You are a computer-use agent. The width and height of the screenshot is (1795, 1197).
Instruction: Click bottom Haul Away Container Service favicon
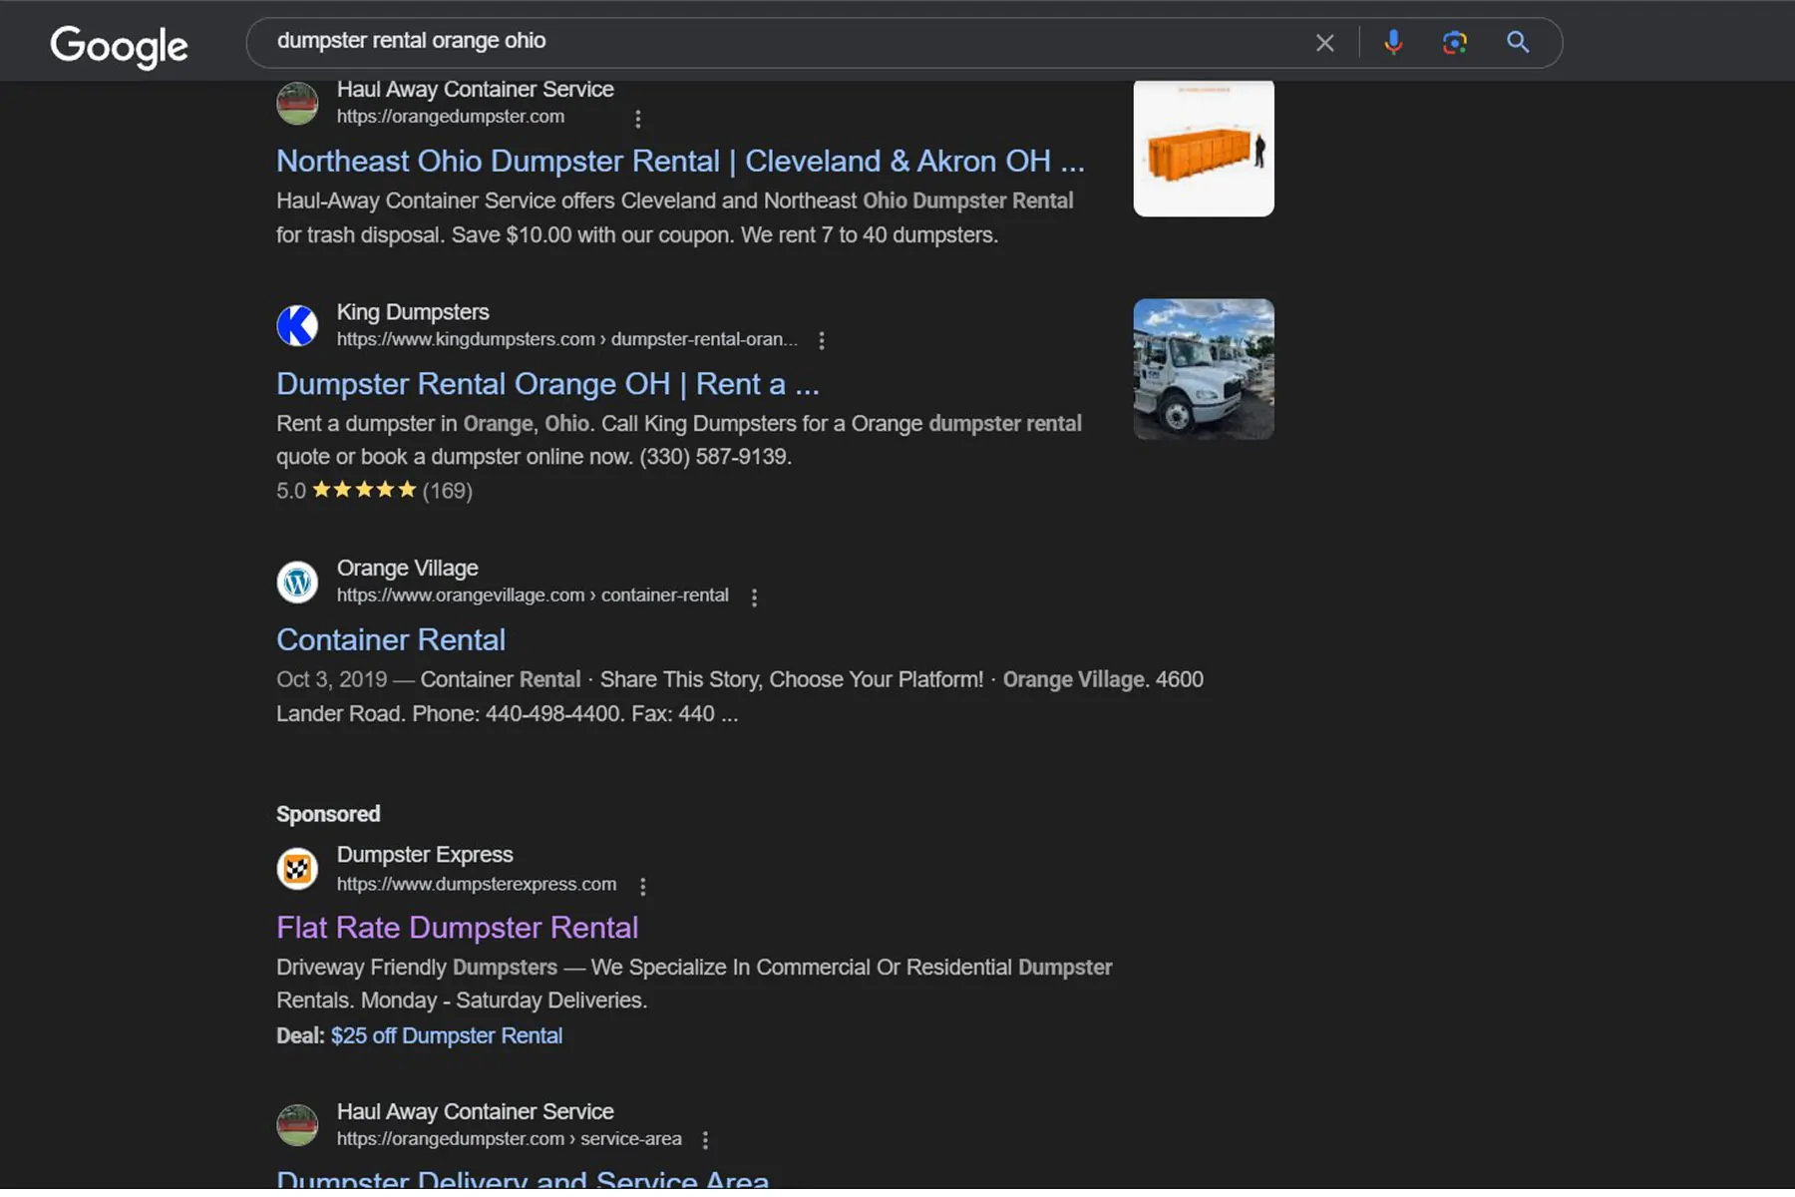tap(297, 1126)
